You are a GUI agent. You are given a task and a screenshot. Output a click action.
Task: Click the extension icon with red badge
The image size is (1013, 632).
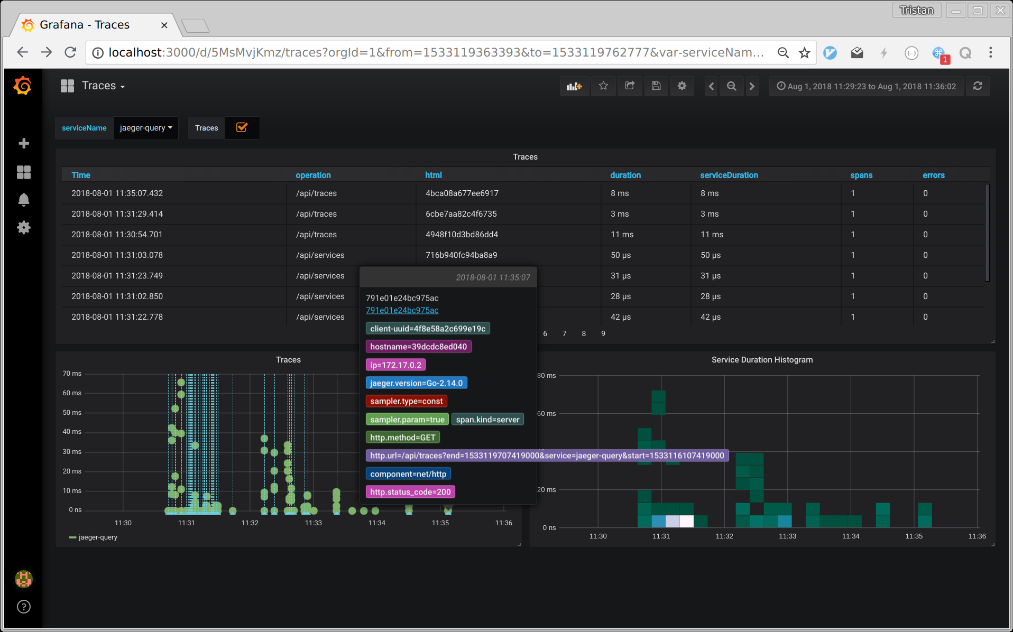click(940, 54)
